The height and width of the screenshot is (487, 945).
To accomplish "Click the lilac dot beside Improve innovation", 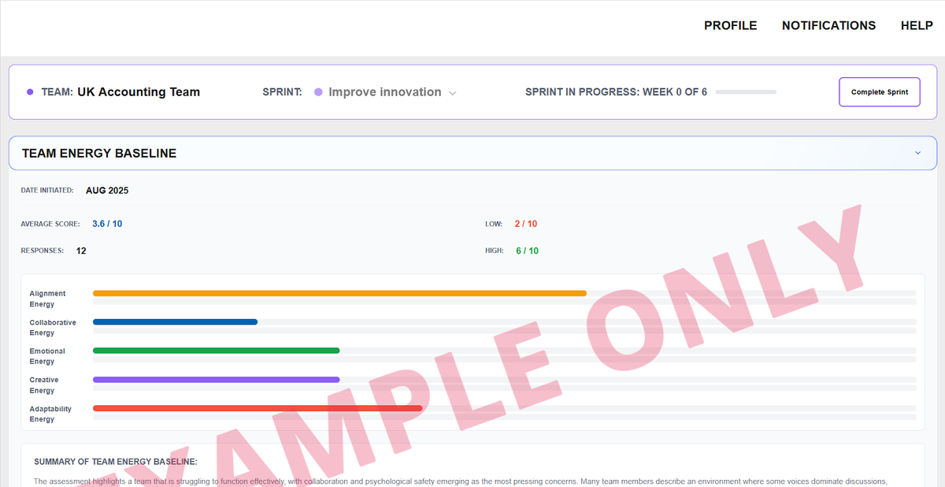I will tap(318, 92).
